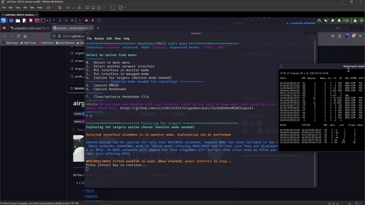Click the VMware stretch guest icon

(121, 7)
